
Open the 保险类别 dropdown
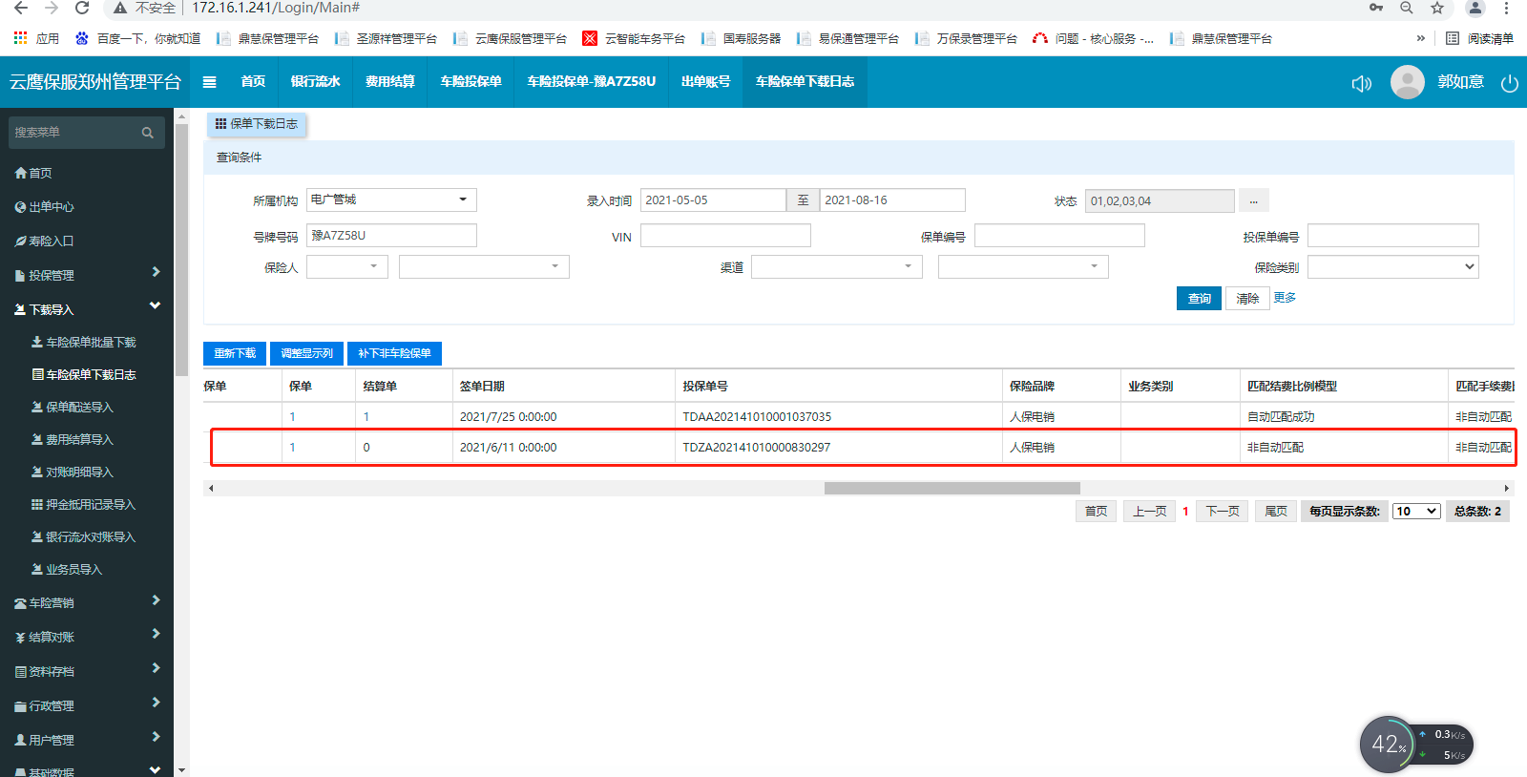[1392, 267]
